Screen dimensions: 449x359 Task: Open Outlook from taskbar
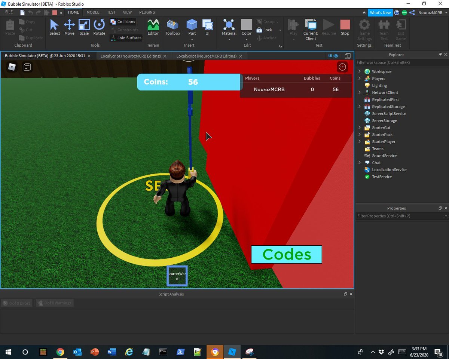[77, 352]
